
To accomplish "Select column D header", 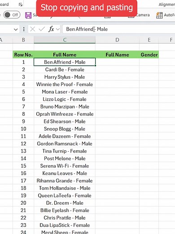I will 117,40.
